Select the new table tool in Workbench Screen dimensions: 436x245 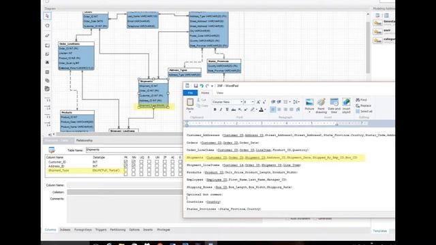click(47, 72)
